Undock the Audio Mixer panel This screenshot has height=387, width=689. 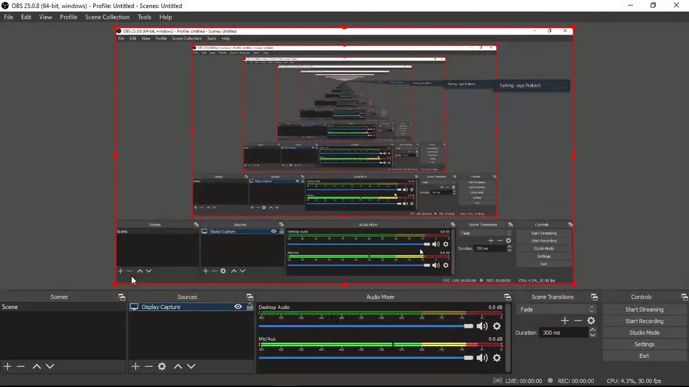pyautogui.click(x=508, y=297)
